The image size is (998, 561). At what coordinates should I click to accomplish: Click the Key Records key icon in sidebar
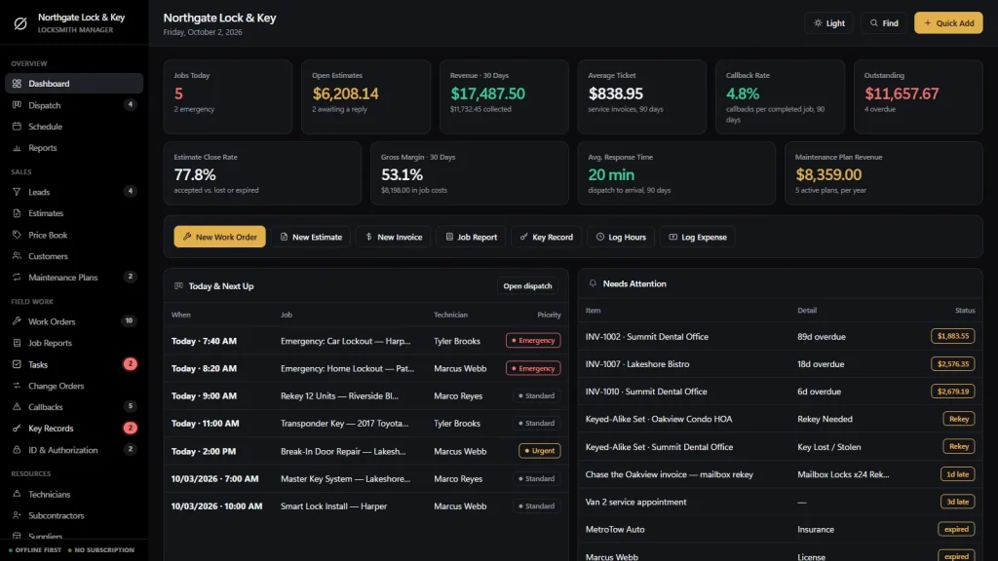pyautogui.click(x=17, y=429)
